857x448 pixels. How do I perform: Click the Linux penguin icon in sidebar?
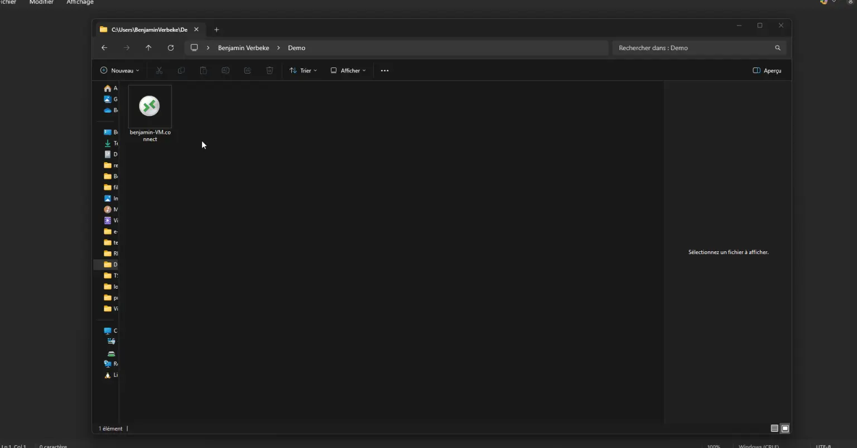click(108, 375)
